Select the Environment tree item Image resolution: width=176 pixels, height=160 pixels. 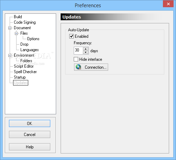pyautogui.click(x=24, y=55)
